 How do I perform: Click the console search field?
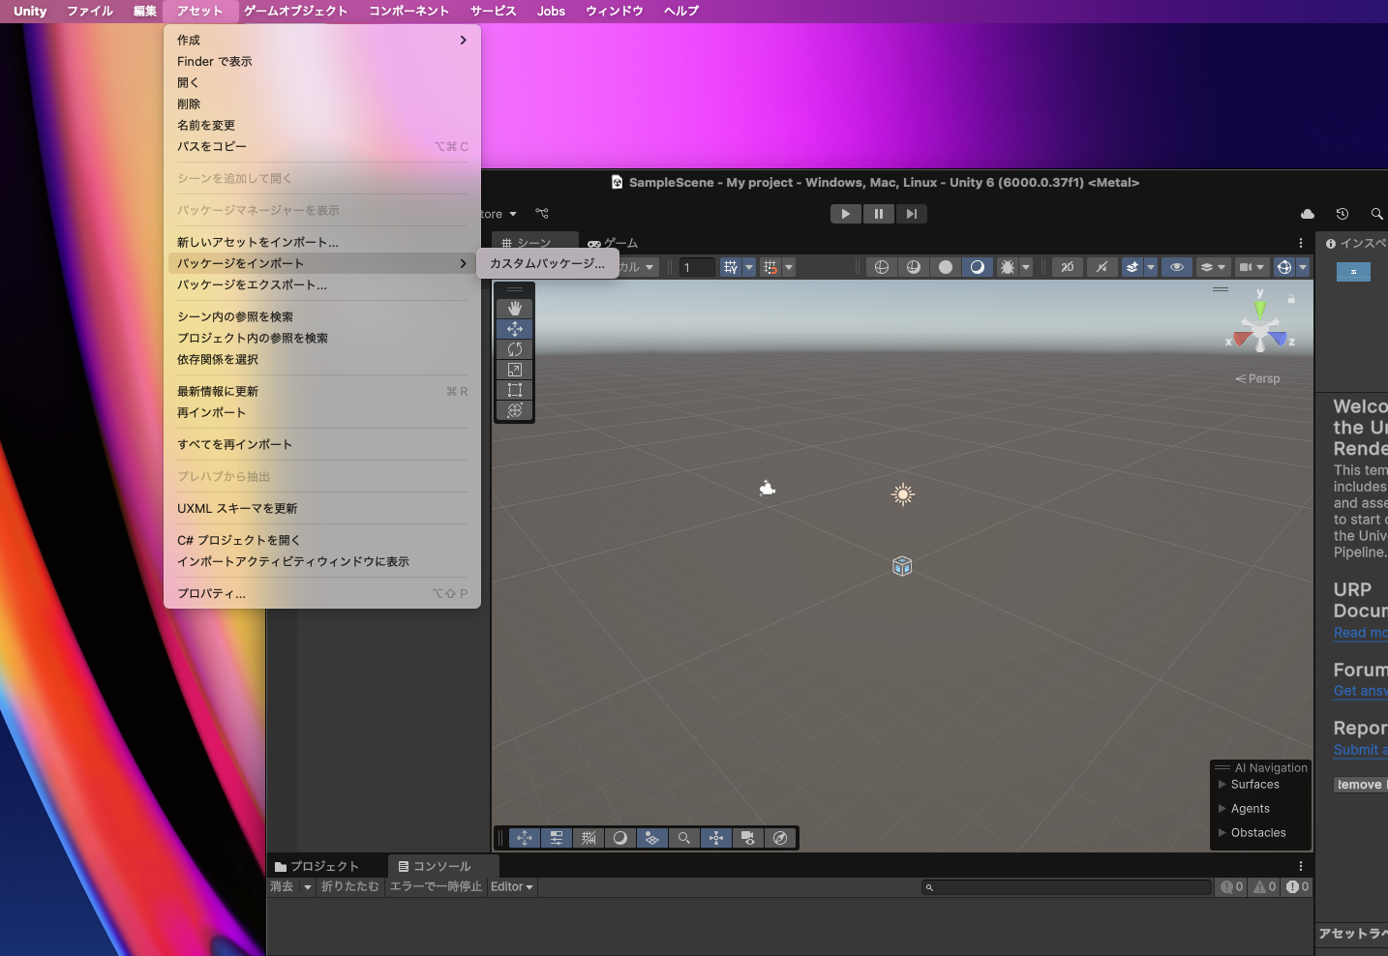point(1065,886)
